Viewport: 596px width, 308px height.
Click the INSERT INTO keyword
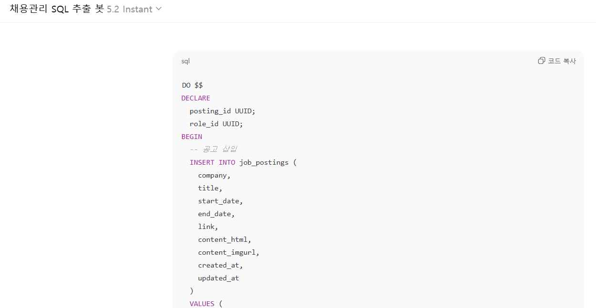212,162
